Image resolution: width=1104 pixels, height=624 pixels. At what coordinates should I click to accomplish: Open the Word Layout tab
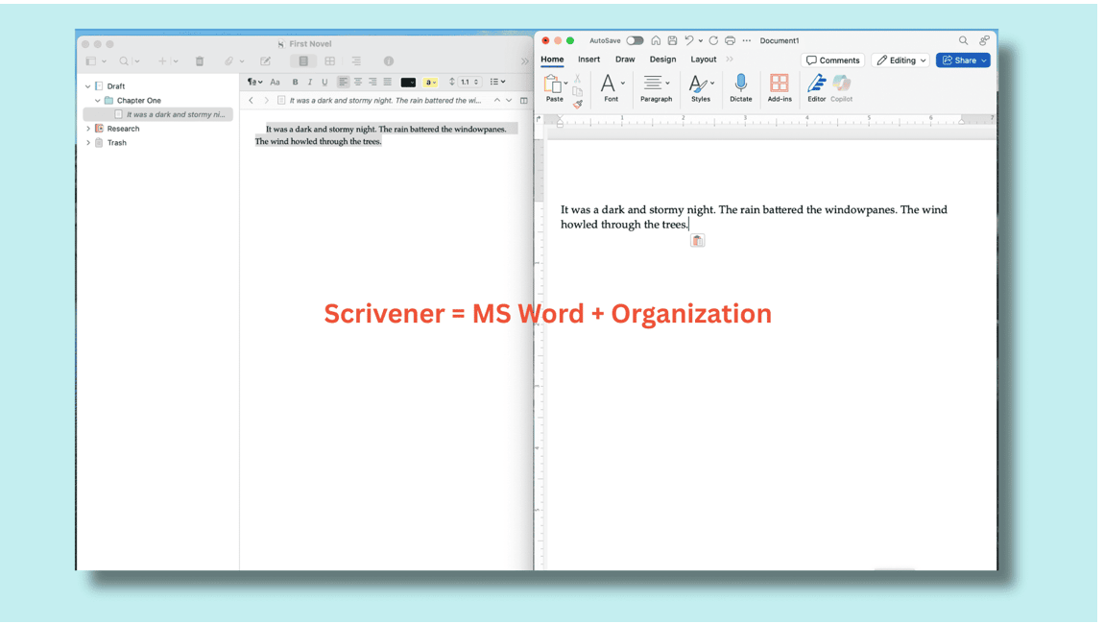tap(704, 60)
